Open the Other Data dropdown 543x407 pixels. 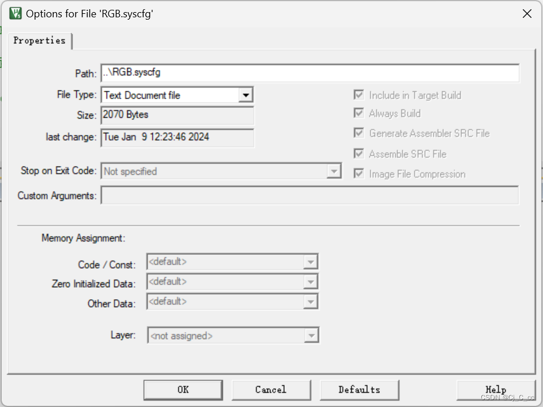pyautogui.click(x=311, y=301)
